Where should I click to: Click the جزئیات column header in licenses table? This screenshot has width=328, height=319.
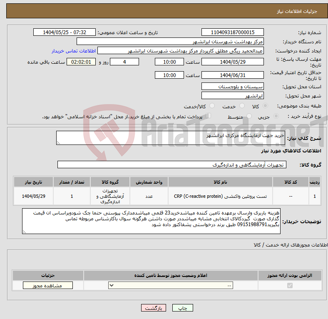48,275
